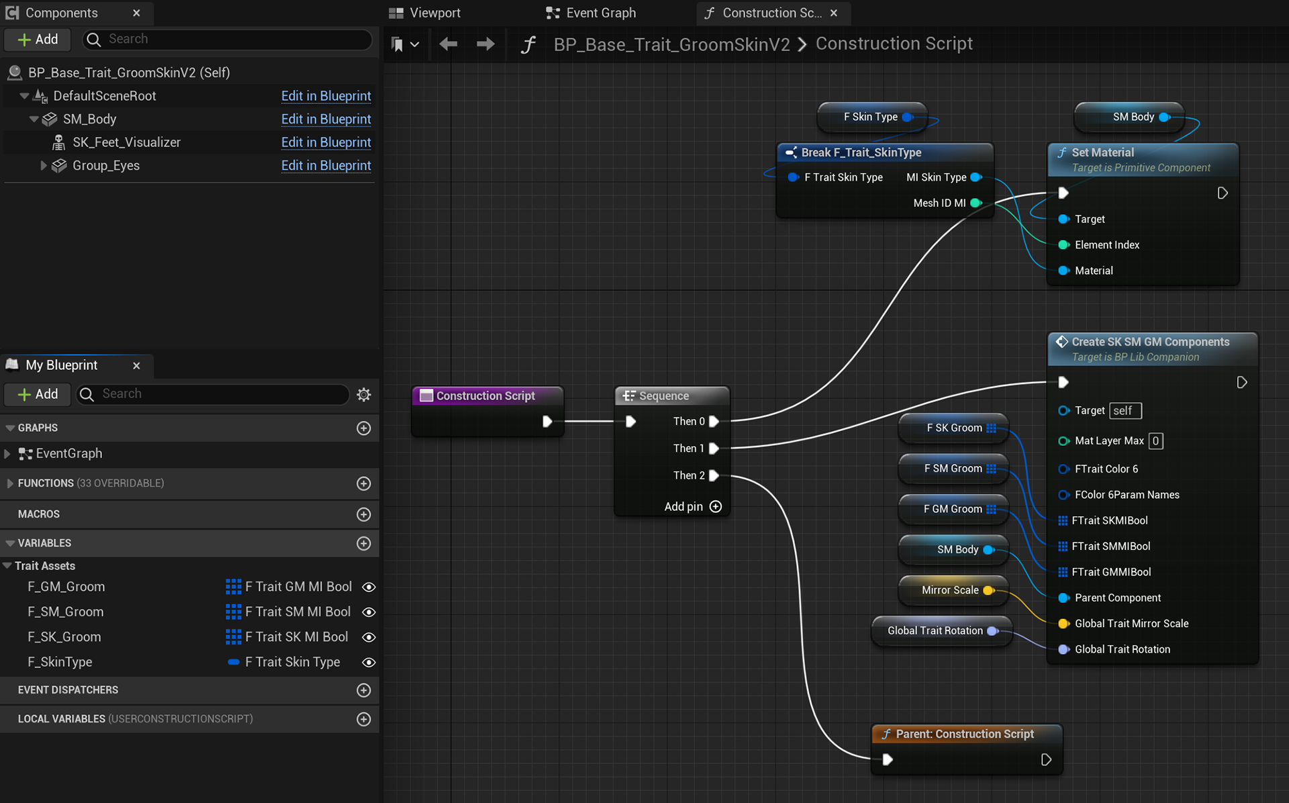Open the bookmarks dropdown chevron
The height and width of the screenshot is (803, 1289).
click(x=415, y=44)
